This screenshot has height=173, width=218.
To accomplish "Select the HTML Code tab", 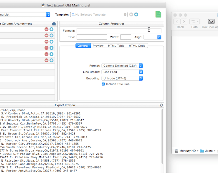I will point(137,46).
